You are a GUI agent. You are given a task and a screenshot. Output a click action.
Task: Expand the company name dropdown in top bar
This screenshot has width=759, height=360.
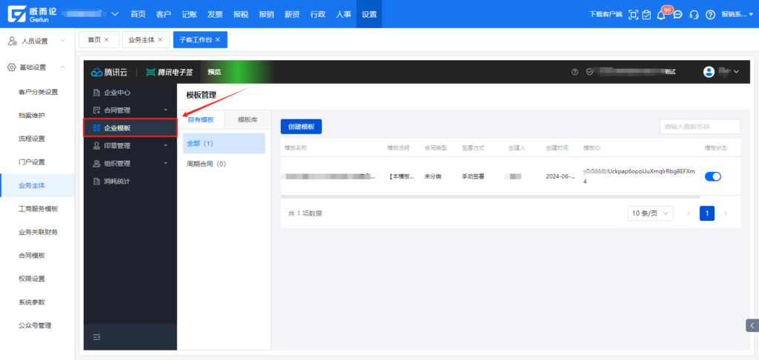click(115, 14)
